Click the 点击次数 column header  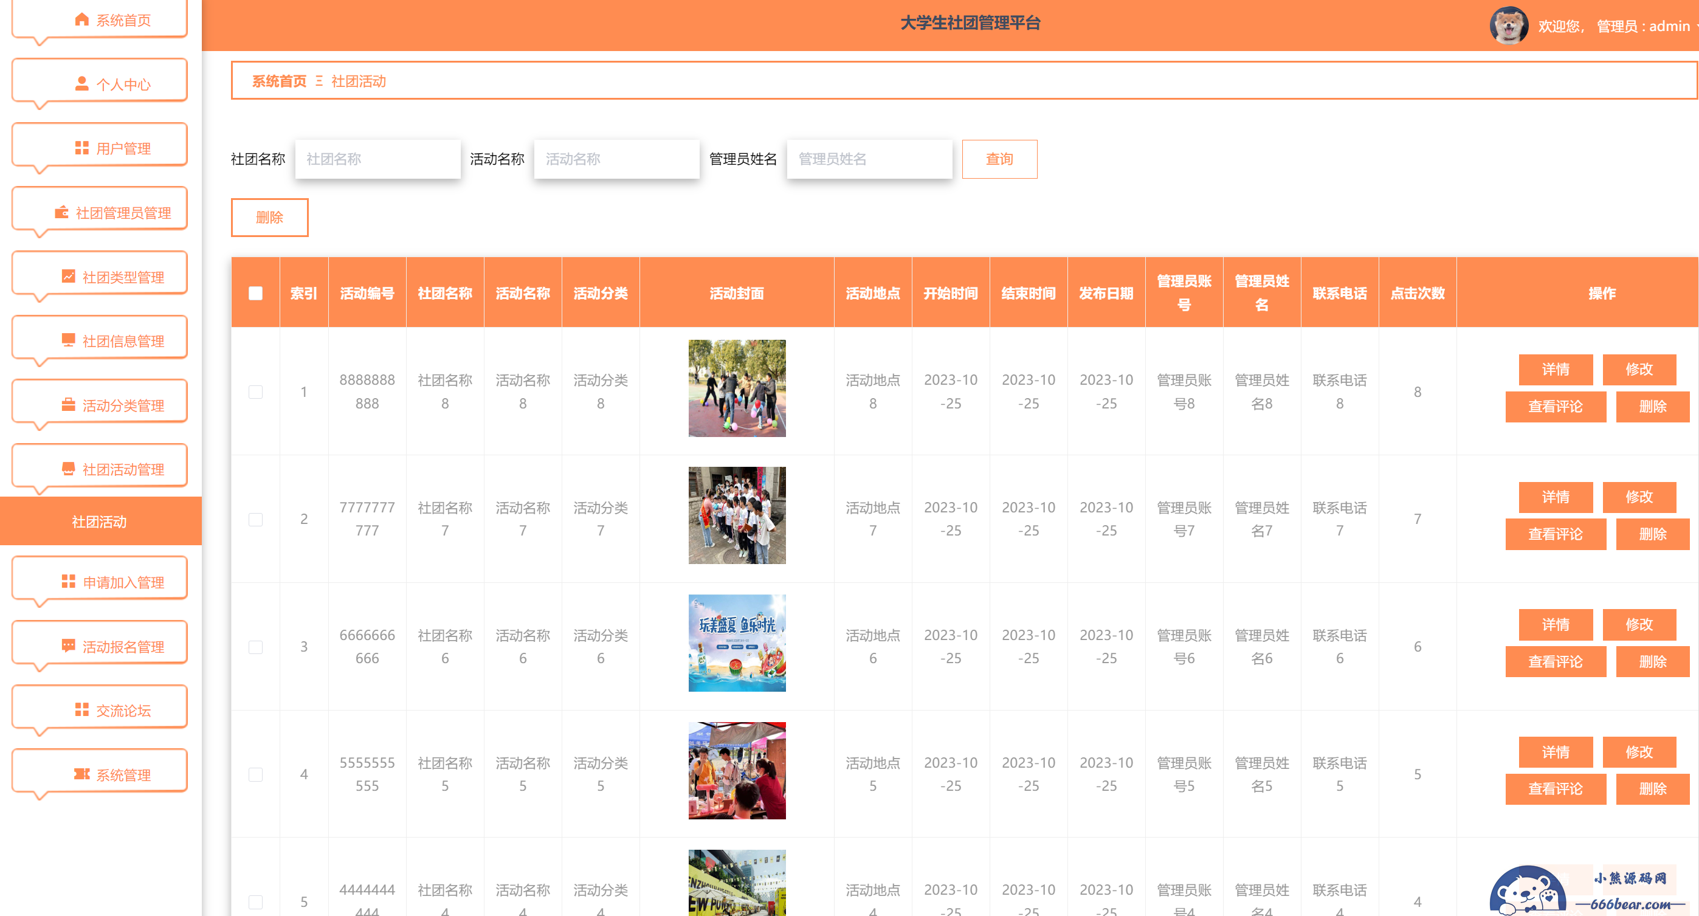[x=1417, y=293]
